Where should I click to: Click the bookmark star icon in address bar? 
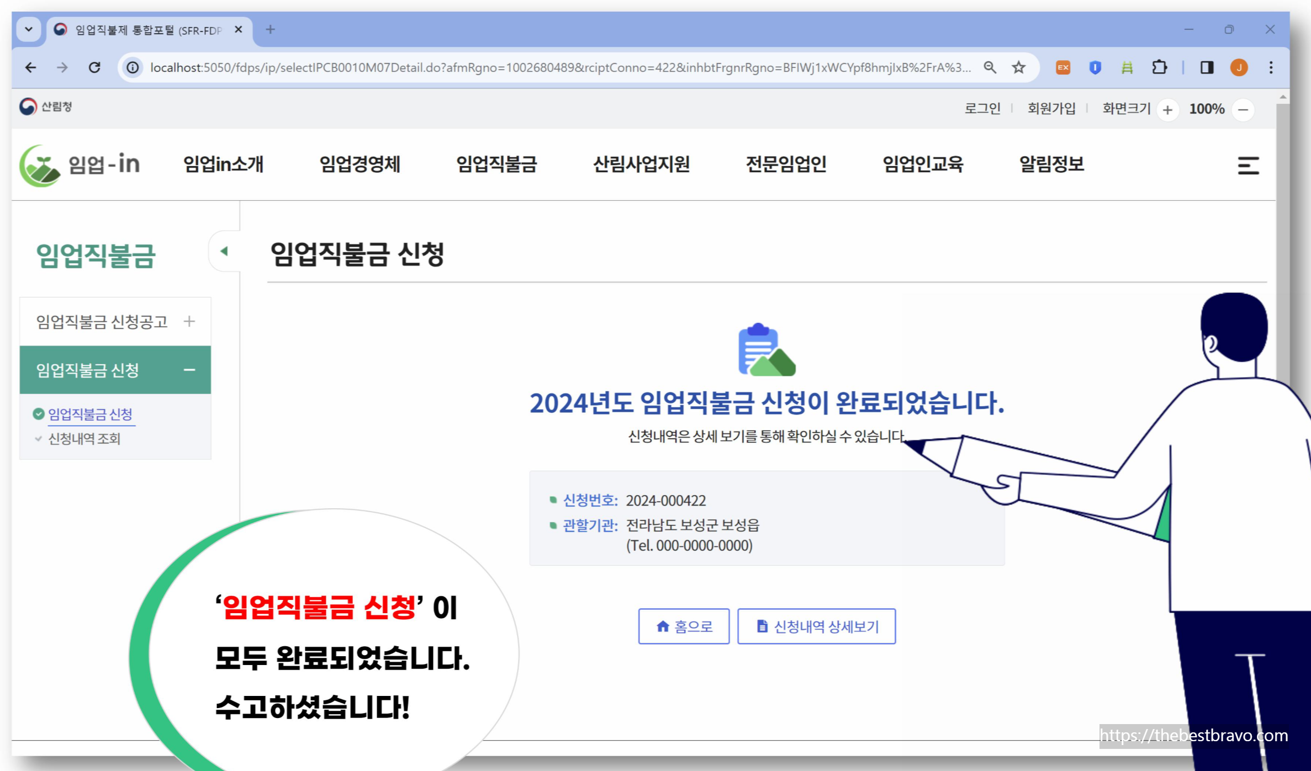coord(1018,67)
